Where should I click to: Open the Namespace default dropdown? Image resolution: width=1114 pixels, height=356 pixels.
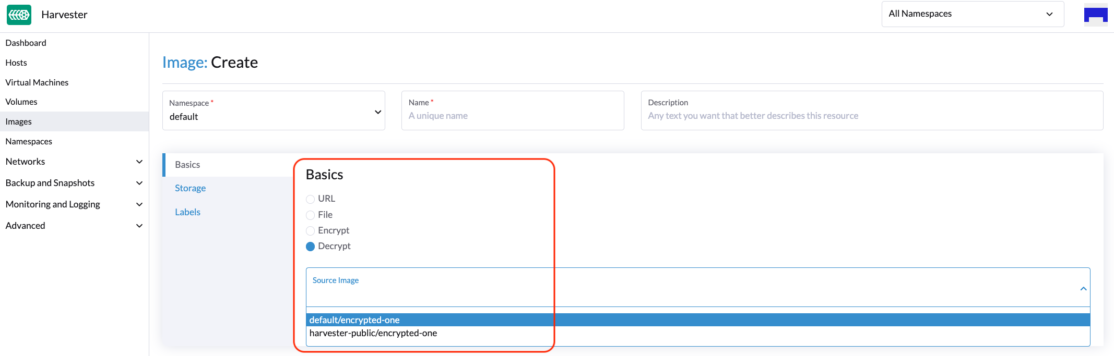[274, 111]
